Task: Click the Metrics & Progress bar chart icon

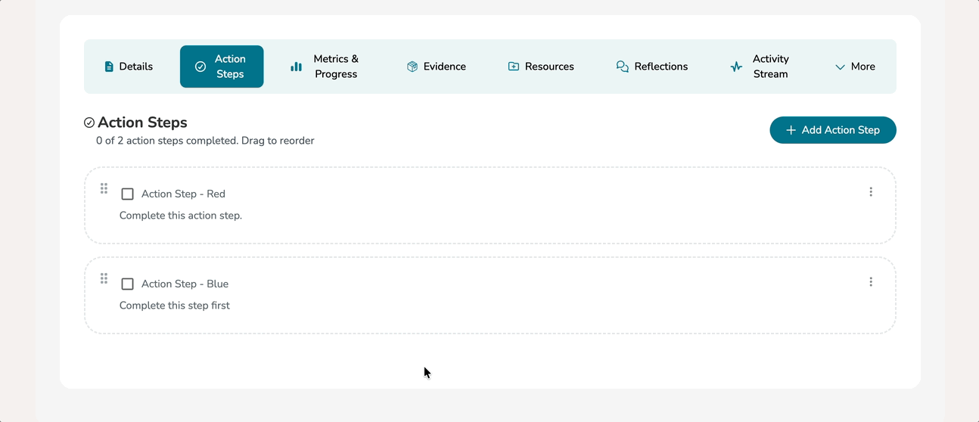Action: [296, 67]
